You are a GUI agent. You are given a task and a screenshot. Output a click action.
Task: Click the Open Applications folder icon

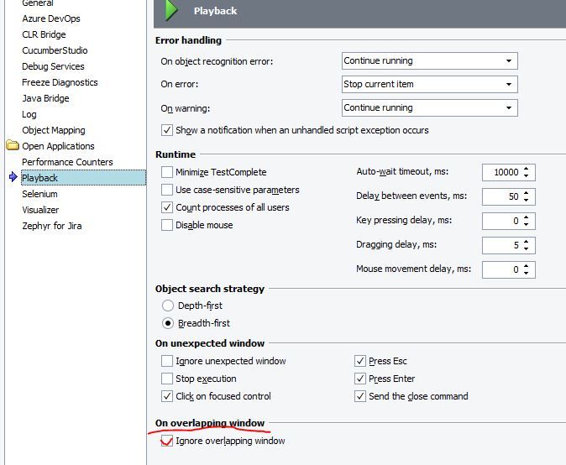13,145
